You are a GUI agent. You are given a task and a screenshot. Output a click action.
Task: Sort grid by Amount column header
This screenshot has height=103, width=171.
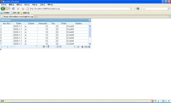click(43, 24)
